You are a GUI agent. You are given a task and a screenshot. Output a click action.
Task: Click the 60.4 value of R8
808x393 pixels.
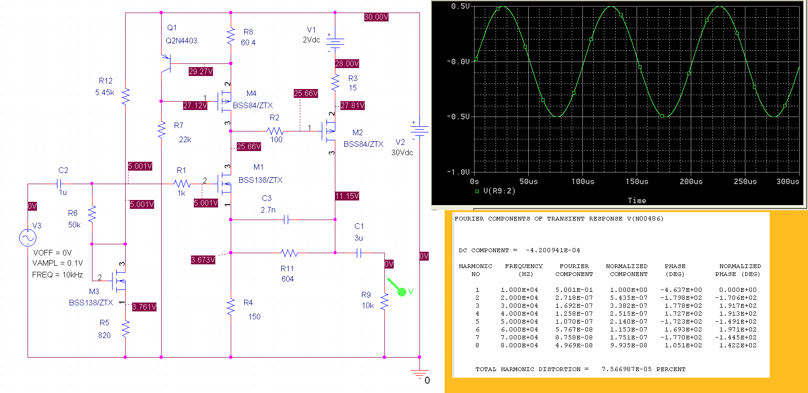248,42
